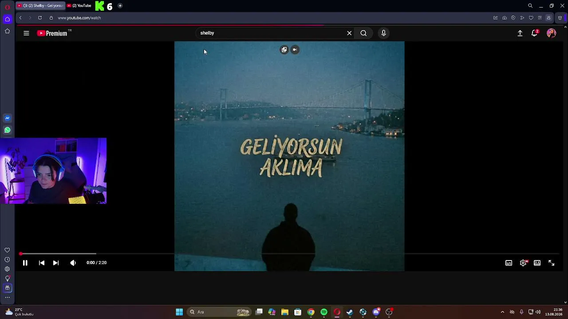Open the ad blocker shield icon
568x319 pixels.
[x=513, y=18]
